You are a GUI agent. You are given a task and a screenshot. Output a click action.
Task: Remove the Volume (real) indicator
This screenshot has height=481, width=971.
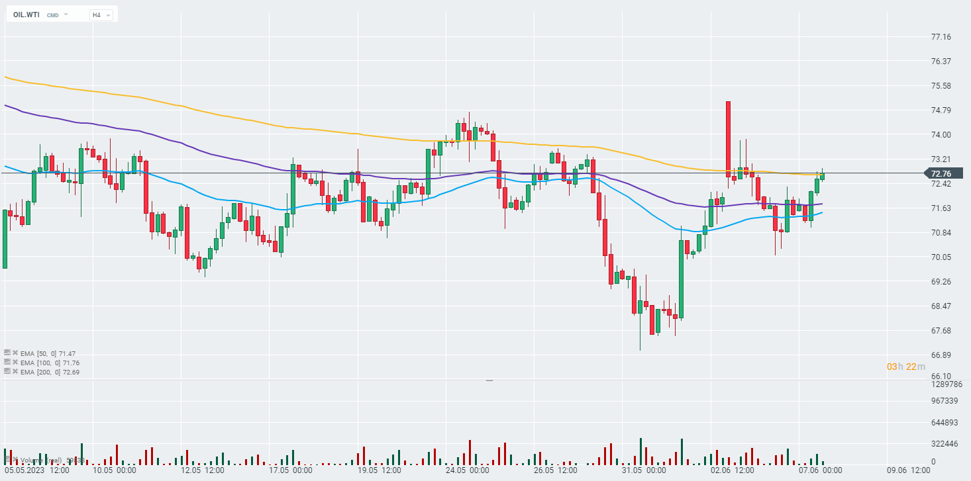(x=15, y=459)
